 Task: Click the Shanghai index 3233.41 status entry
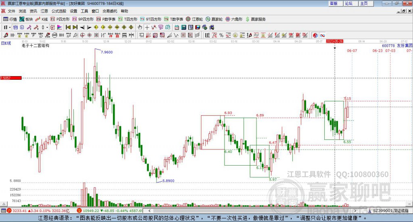(x=39, y=211)
